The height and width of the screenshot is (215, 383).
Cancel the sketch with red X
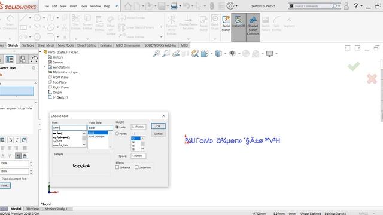372,79
